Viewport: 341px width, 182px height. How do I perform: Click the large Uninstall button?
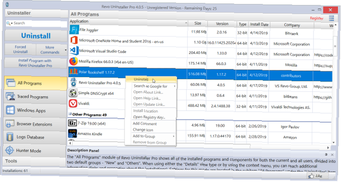coord(36,36)
